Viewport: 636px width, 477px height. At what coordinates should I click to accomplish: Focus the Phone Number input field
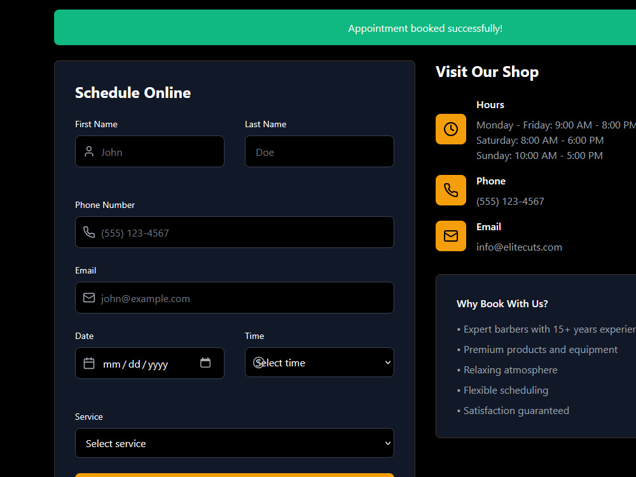pos(235,232)
